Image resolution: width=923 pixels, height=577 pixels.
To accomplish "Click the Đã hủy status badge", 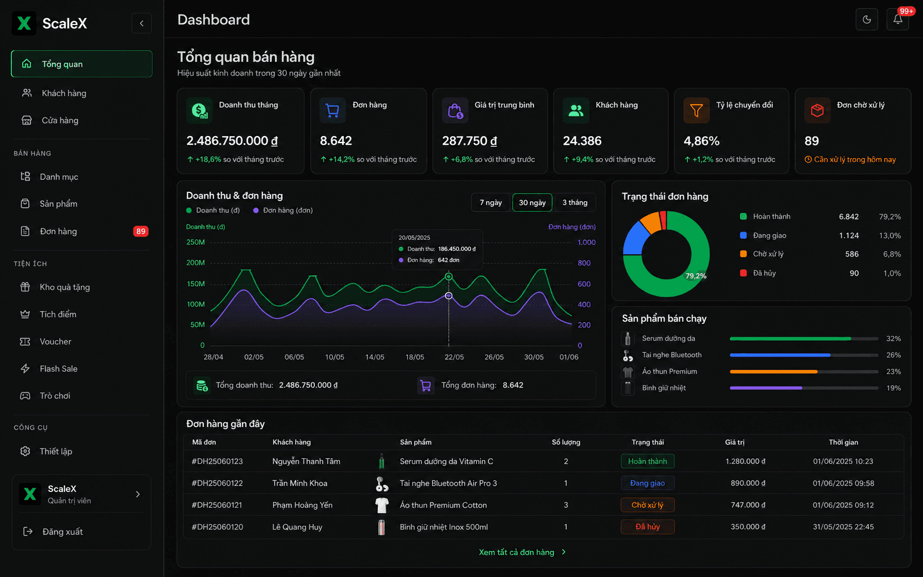I will click(648, 527).
